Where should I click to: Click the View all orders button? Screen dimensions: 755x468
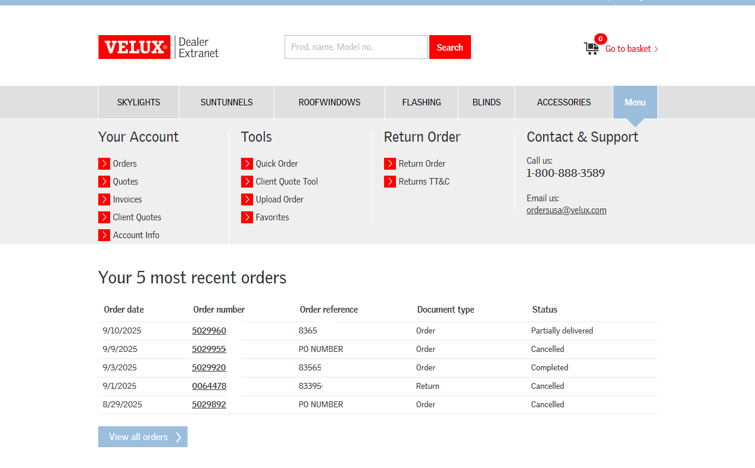(x=143, y=436)
